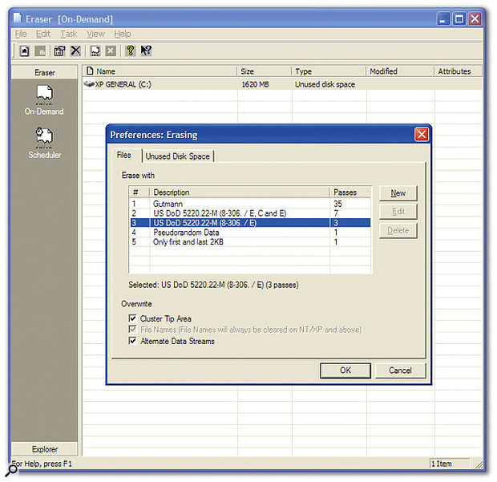Click the Cancel button
Screen dimensions: 497x482
[x=400, y=370]
